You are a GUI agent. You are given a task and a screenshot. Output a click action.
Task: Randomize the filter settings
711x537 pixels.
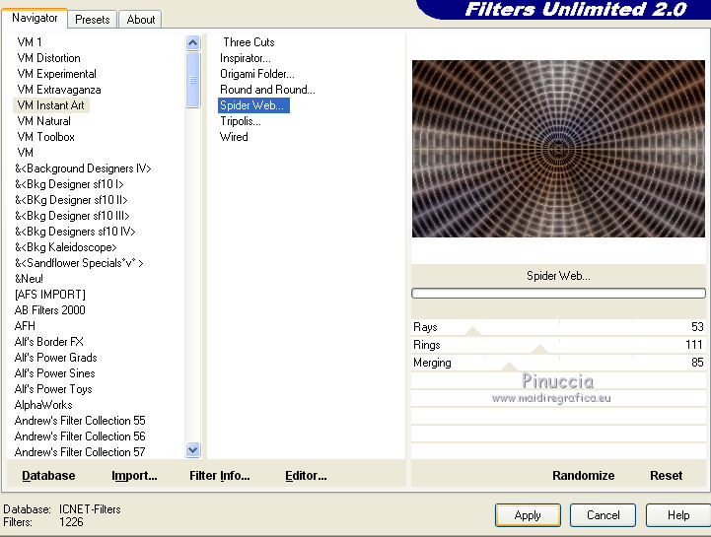(x=583, y=475)
